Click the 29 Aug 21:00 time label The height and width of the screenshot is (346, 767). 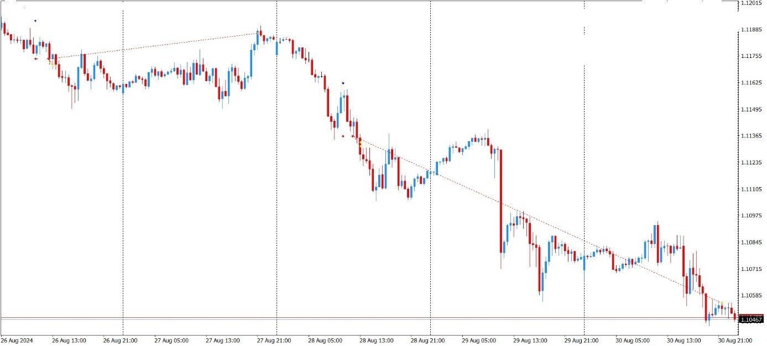point(581,340)
